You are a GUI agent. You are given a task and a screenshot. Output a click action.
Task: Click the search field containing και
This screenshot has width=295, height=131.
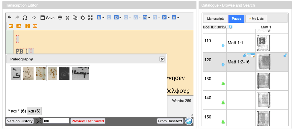(x=56, y=121)
